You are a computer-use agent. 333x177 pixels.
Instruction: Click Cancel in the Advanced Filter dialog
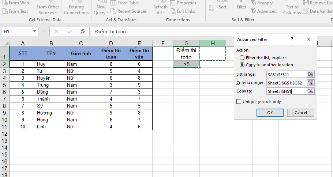pyautogui.click(x=301, y=113)
